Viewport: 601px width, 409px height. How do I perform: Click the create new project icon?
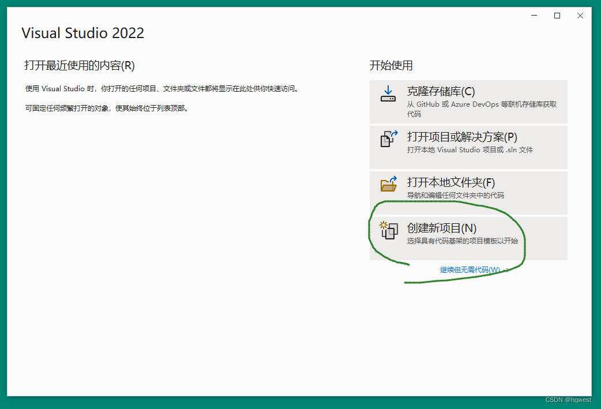[389, 230]
